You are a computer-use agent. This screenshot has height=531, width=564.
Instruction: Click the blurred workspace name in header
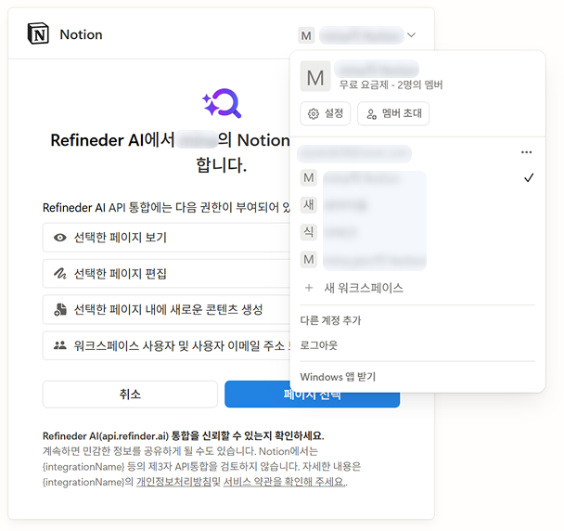pyautogui.click(x=362, y=35)
